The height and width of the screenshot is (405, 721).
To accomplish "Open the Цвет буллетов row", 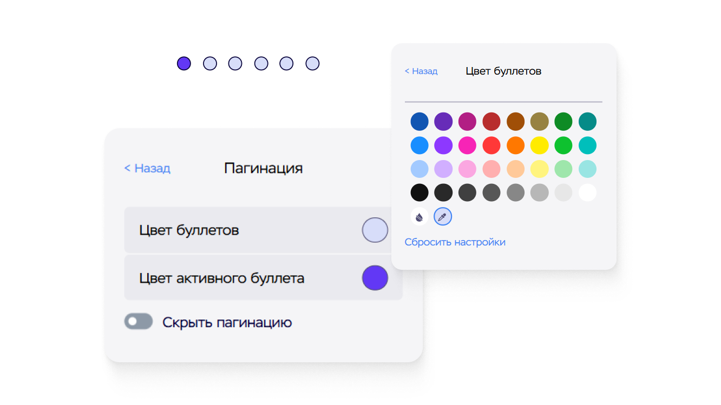I will click(x=264, y=230).
